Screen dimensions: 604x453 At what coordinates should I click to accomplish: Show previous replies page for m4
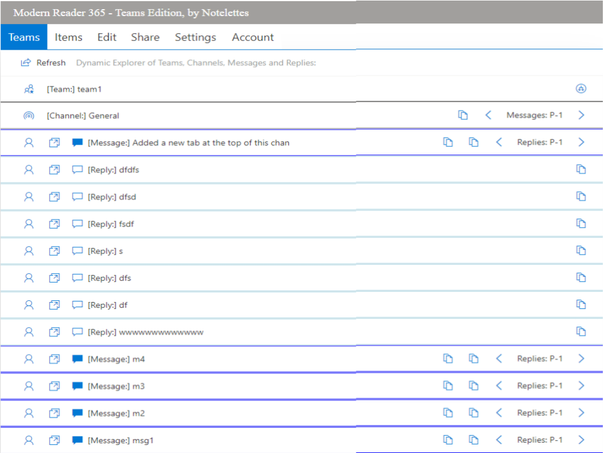499,359
